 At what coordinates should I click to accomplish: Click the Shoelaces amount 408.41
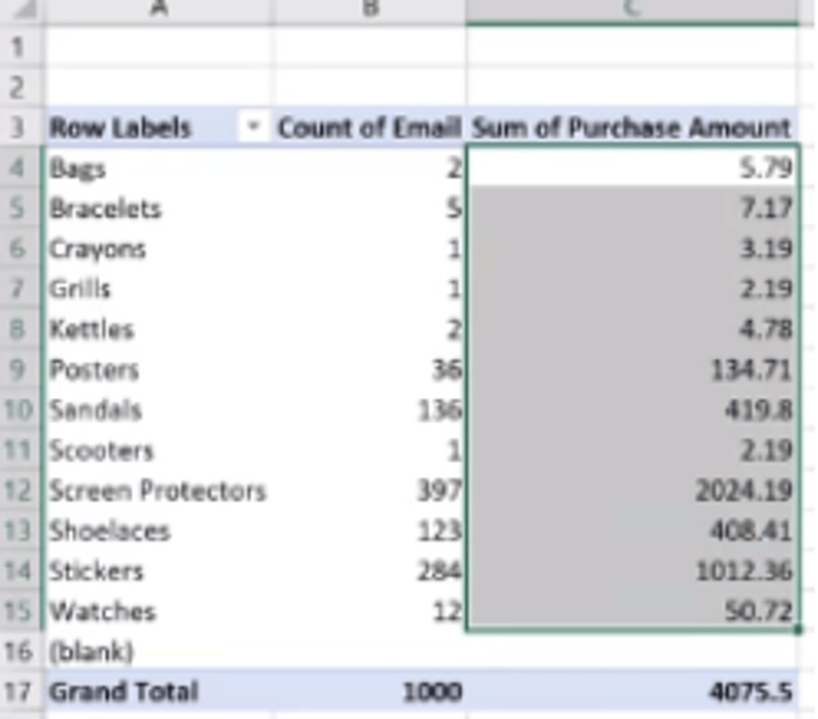tap(751, 531)
